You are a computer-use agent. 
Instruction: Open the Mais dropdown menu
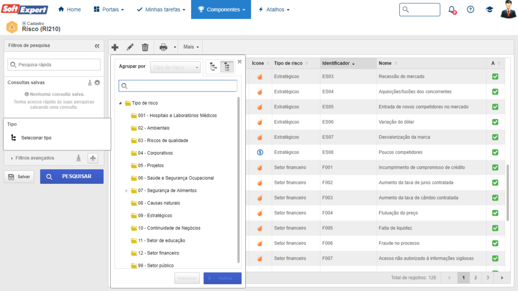coord(191,47)
